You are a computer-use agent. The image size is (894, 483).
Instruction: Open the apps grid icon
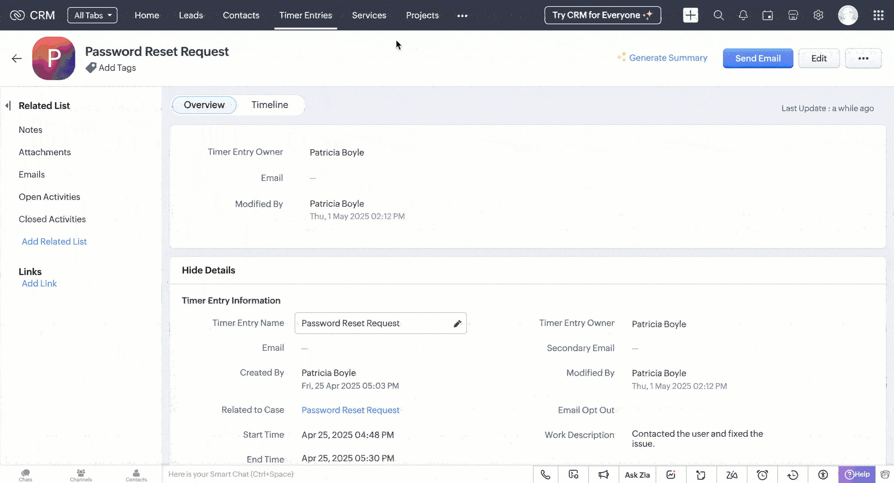pos(878,15)
